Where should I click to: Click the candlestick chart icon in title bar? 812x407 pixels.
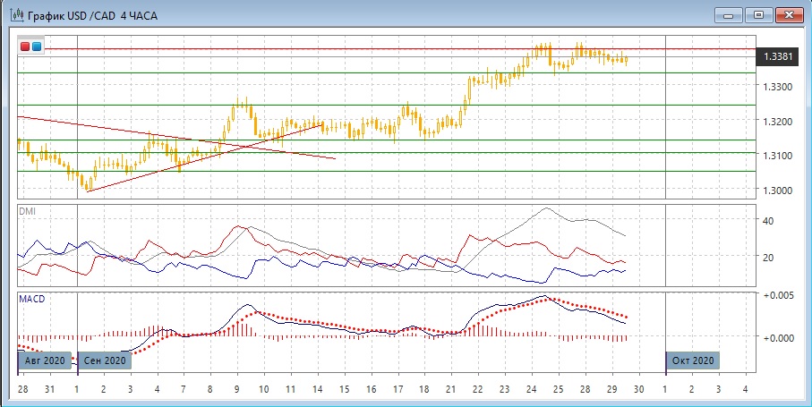[x=13, y=14]
